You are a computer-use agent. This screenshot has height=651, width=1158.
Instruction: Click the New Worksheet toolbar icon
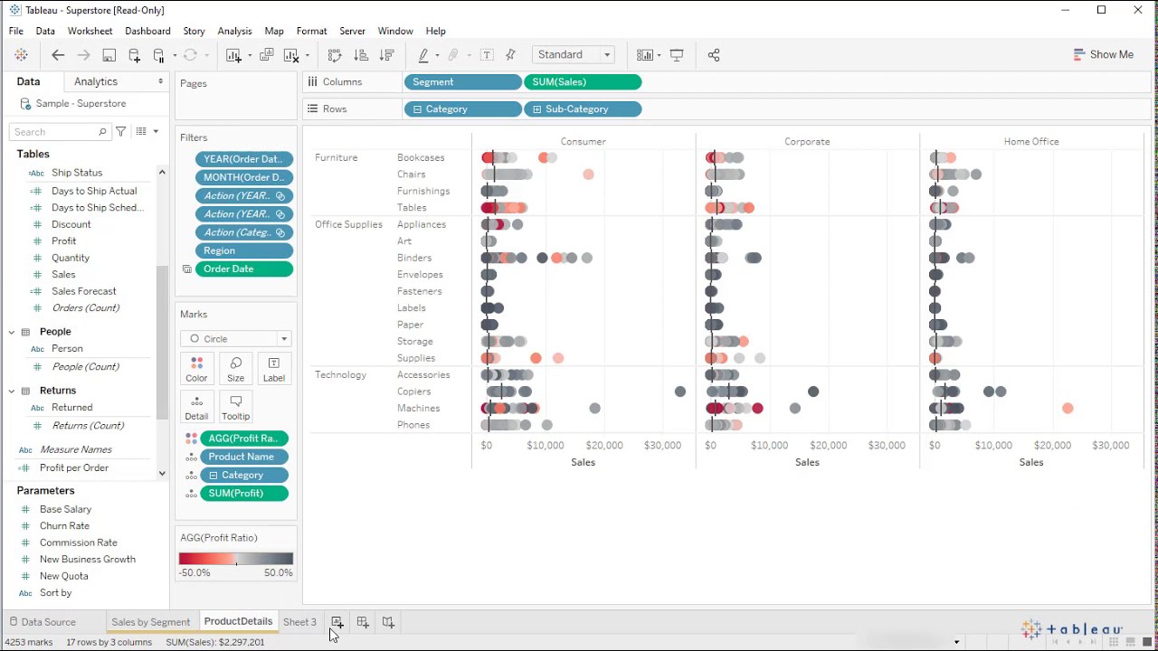click(x=233, y=55)
